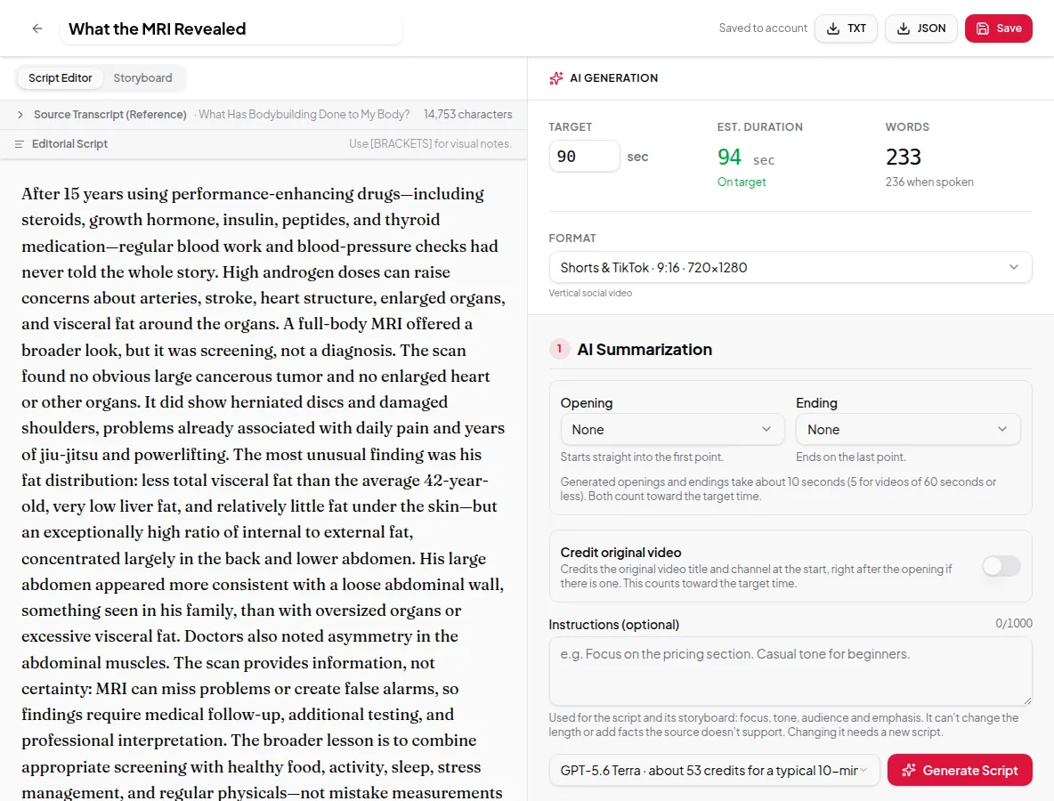The image size is (1054, 801).
Task: Click into the Instructions text area
Action: point(790,671)
